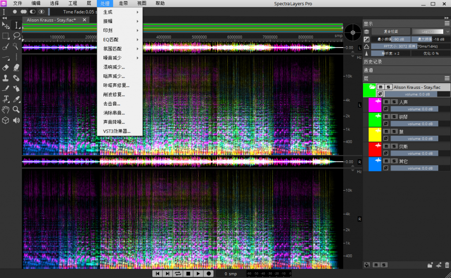The width and height of the screenshot is (451, 278).
Task: Switch to the Alison Krauss - Stay.flac* tab
Action: pyautogui.click(x=51, y=20)
